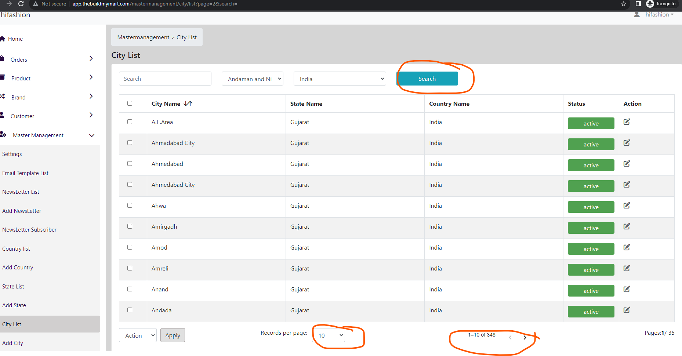Click the blue Search button
This screenshot has width=682, height=356.
(x=427, y=79)
